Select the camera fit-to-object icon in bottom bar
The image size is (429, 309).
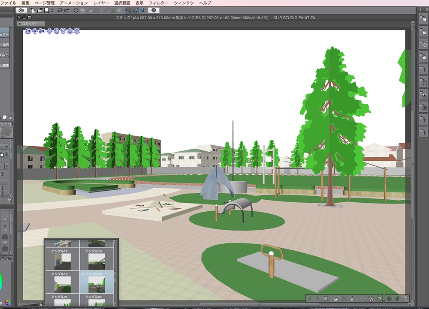[x=344, y=299]
